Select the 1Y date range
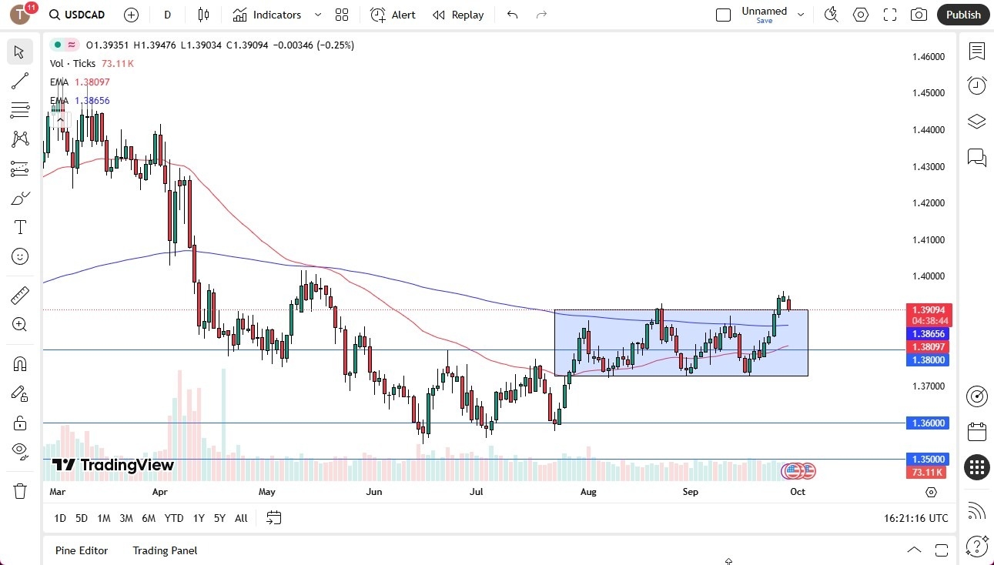Screen dimensions: 994x565 click(198, 518)
